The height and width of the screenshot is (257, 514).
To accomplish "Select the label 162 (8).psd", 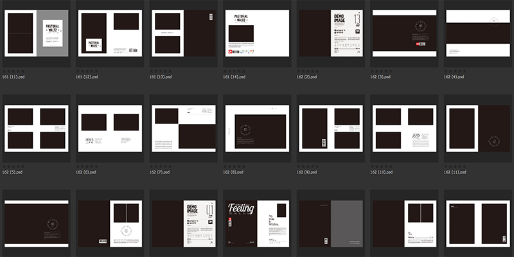I will [x=233, y=172].
